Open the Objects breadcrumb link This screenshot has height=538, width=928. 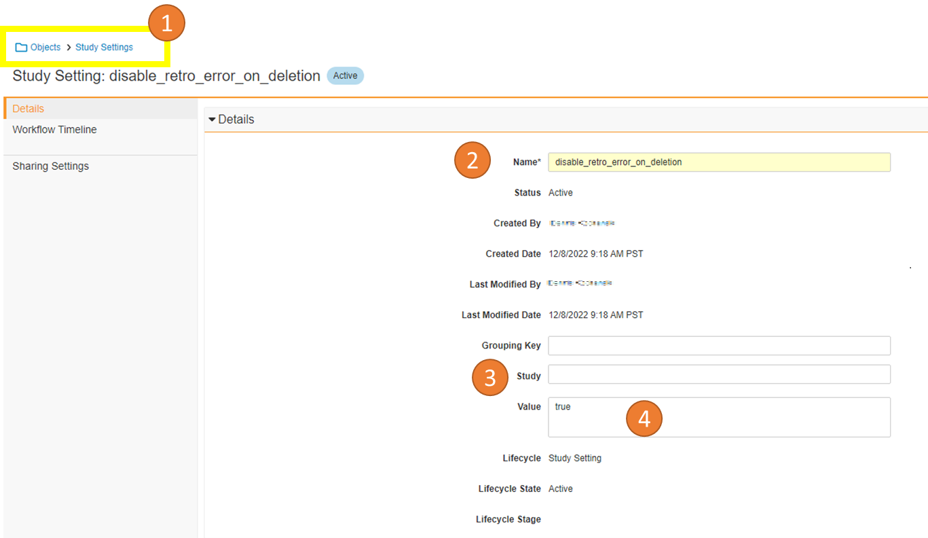[45, 48]
